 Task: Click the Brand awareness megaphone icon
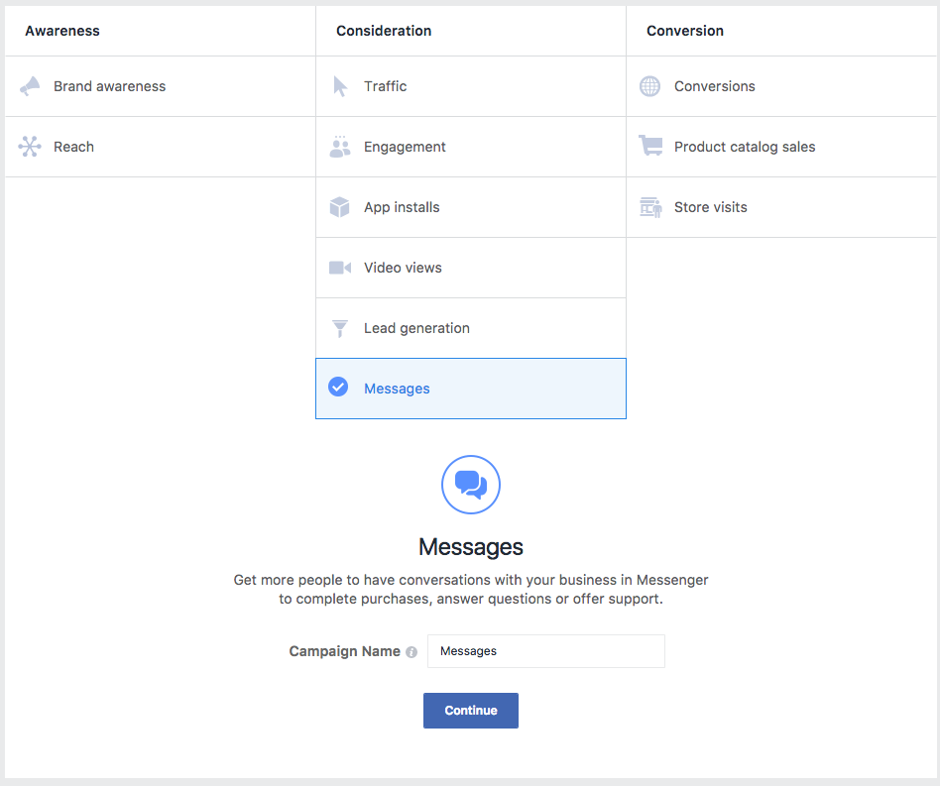click(x=30, y=86)
